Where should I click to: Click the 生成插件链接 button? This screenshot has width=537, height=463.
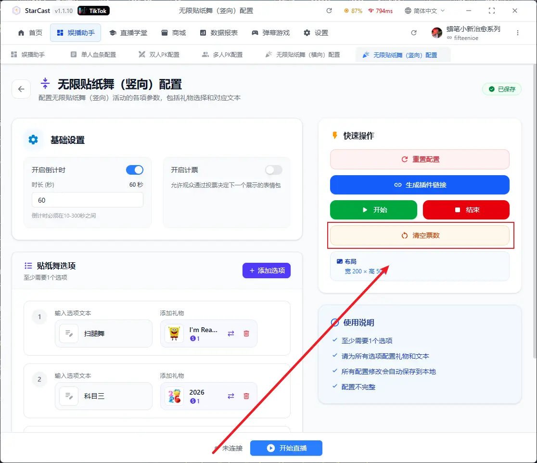419,185
